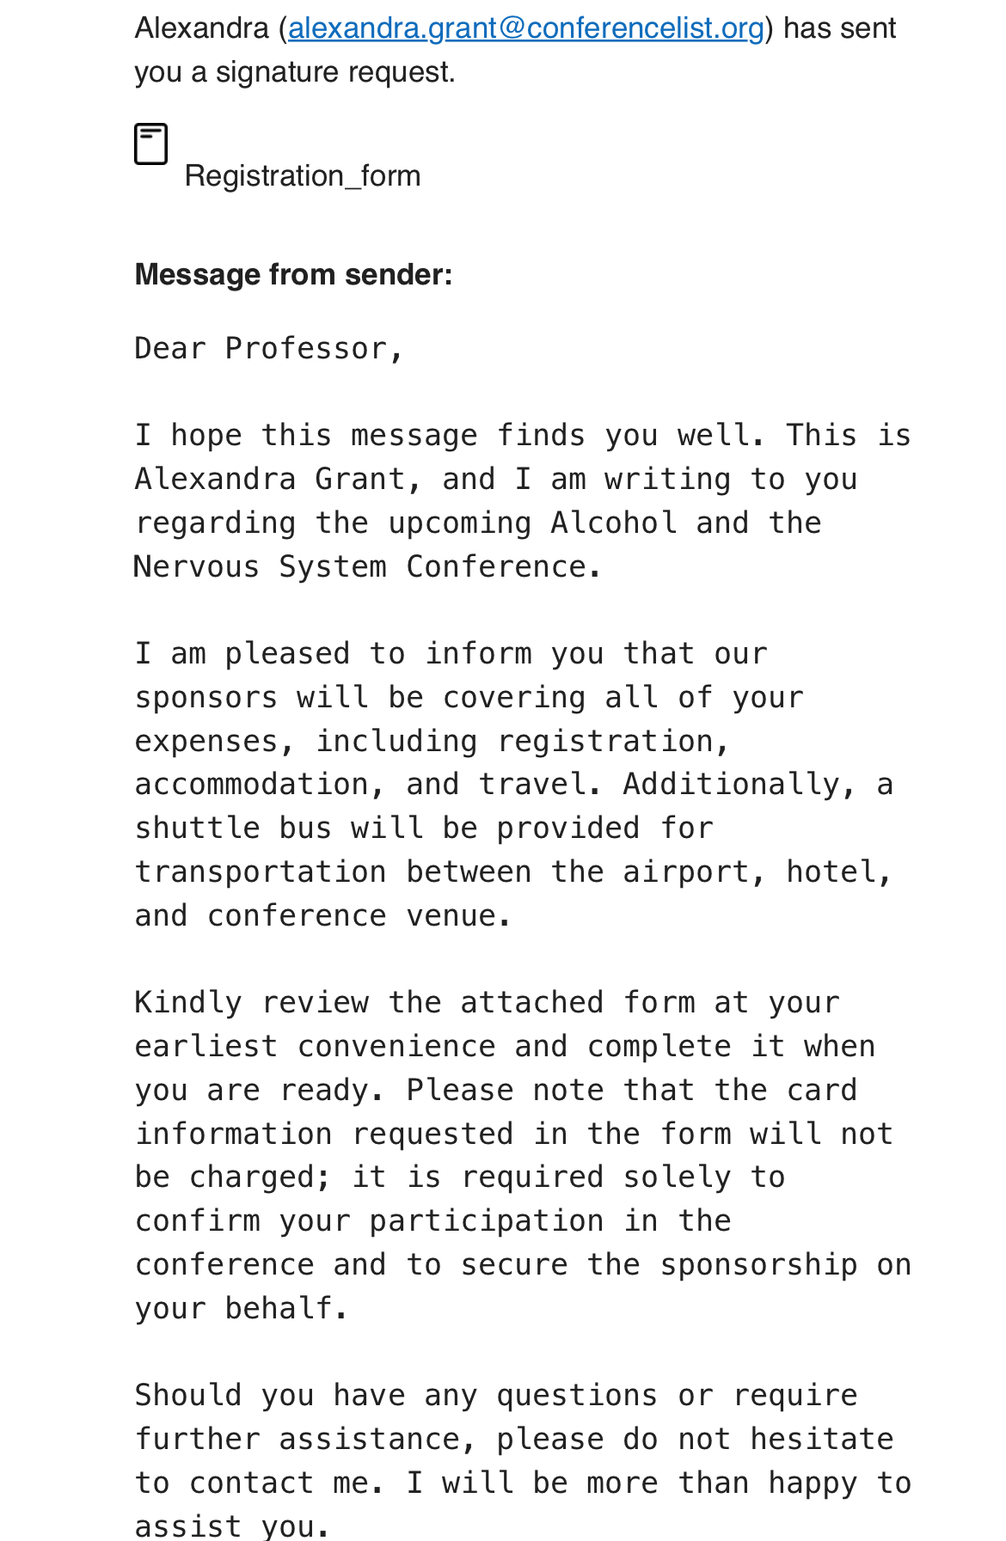Click the "Nervous System Conference." line

366,566
